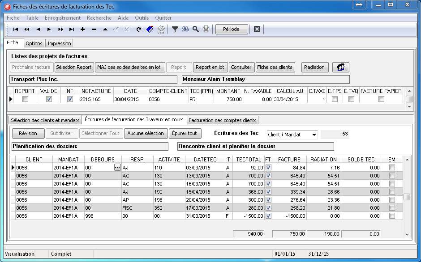The image size is (421, 262).
Task: Switch to the Options tab
Action: coord(34,43)
